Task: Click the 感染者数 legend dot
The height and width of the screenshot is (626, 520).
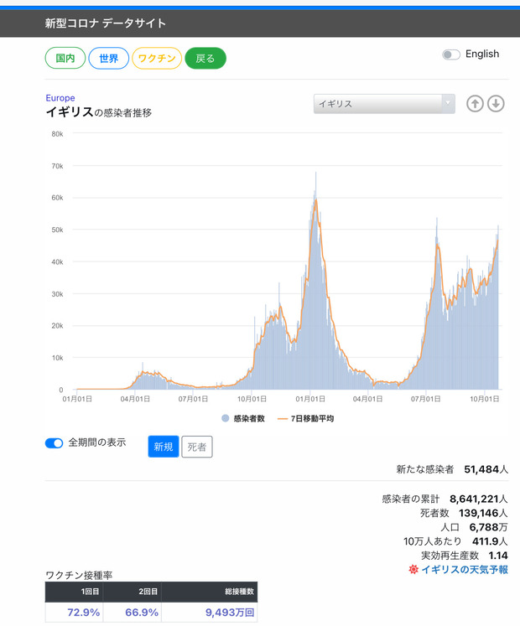Action: 225,418
